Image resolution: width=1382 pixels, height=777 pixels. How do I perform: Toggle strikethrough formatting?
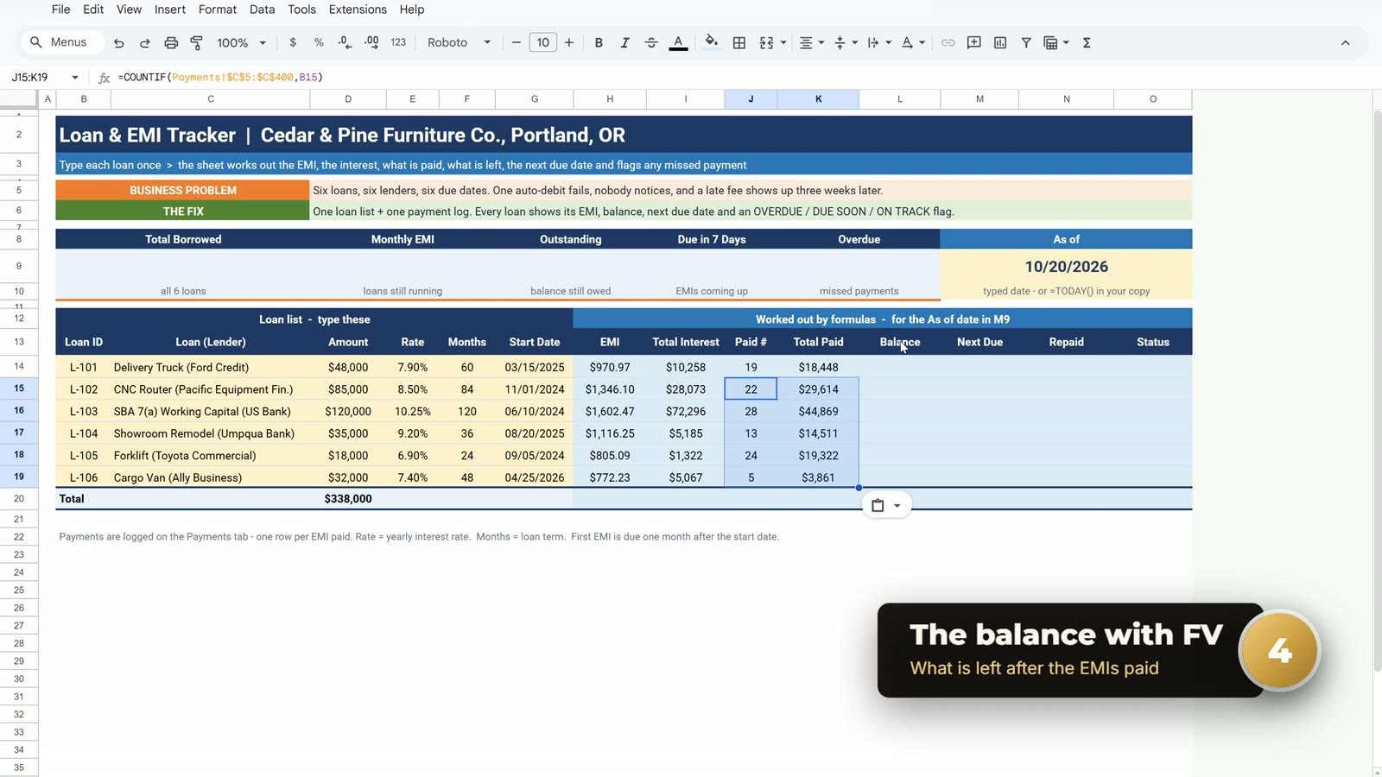[x=651, y=42]
